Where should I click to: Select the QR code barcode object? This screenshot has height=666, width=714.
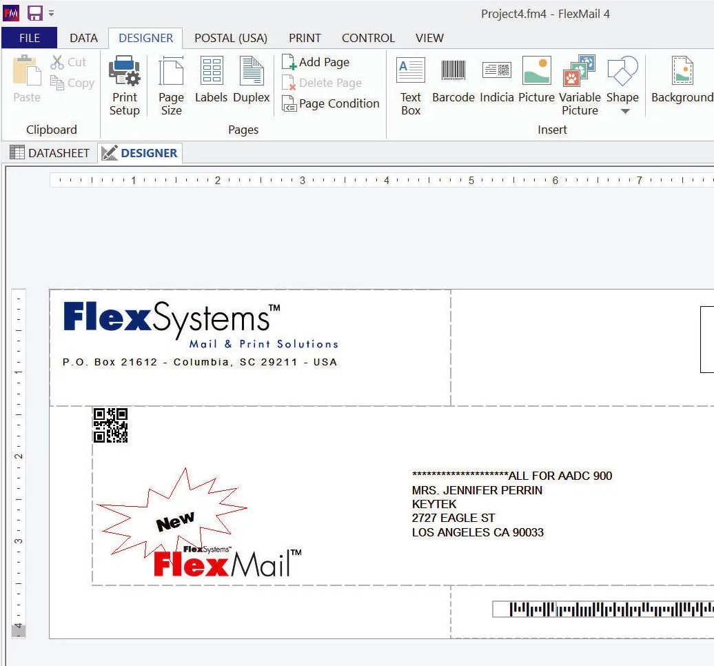coord(110,425)
